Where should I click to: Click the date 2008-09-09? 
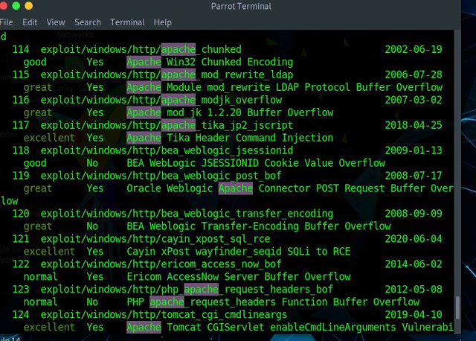click(414, 214)
